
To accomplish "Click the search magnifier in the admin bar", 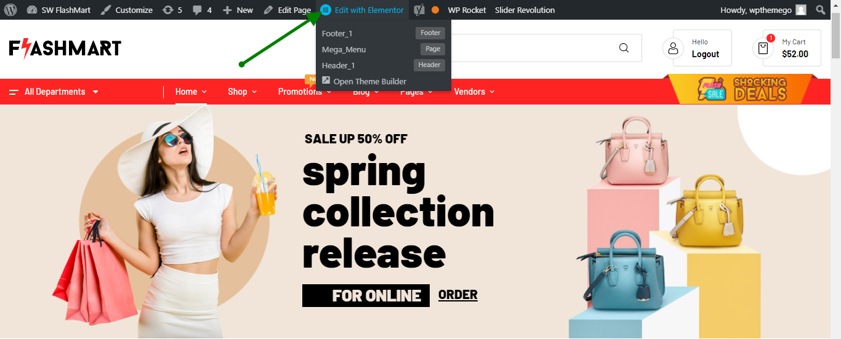I will 821,10.
